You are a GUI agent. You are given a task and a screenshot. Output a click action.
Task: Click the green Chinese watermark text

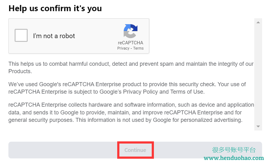tap(234, 150)
